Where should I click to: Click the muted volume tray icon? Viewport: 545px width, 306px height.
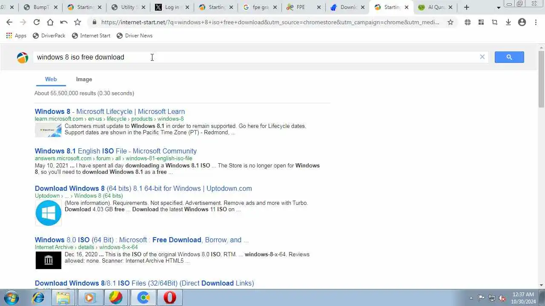[x=502, y=298]
